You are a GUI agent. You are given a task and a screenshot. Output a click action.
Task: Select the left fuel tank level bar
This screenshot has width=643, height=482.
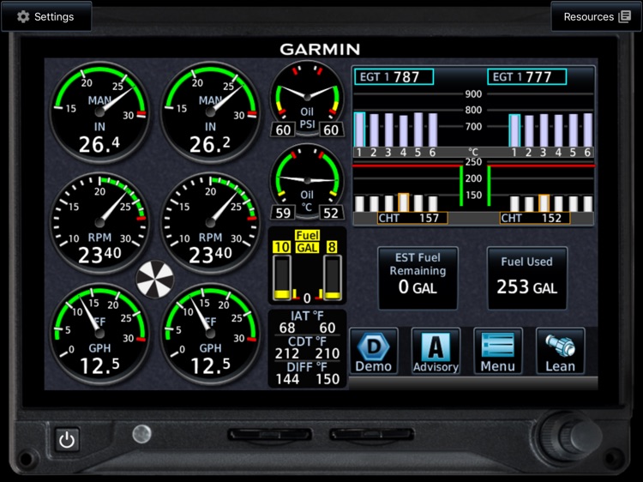pyautogui.click(x=282, y=277)
